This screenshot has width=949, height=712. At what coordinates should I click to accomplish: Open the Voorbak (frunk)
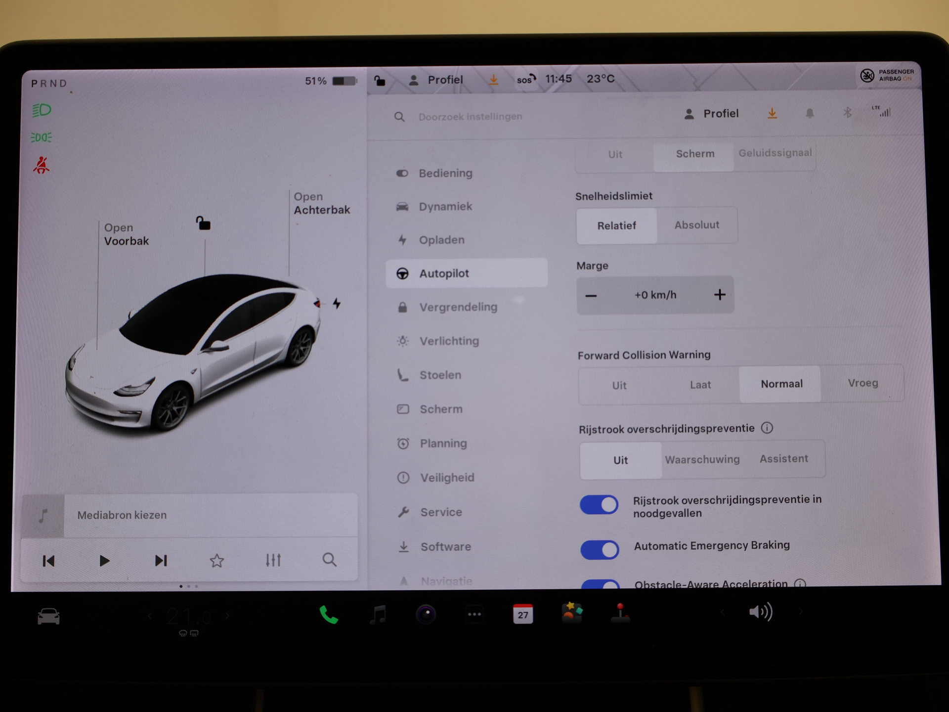point(126,234)
